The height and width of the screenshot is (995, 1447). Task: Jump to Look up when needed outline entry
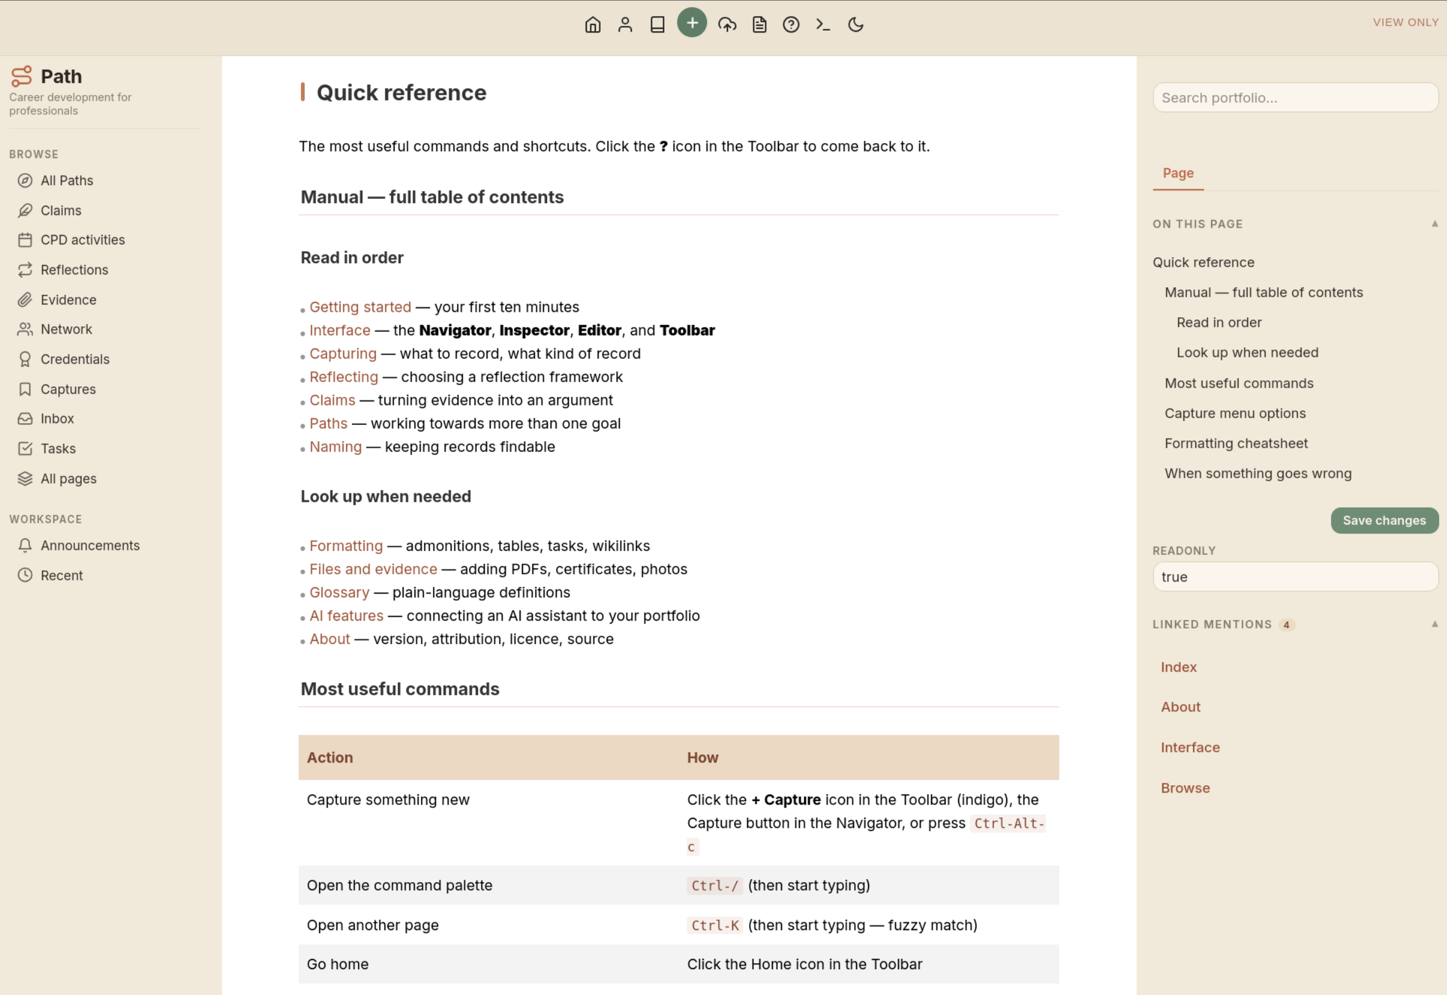pos(1247,353)
